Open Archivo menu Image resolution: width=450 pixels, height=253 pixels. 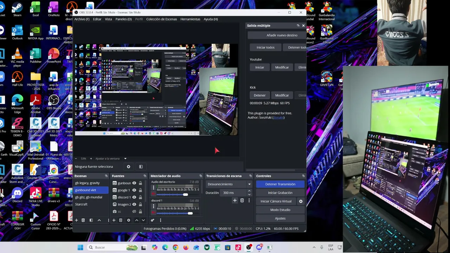(82, 19)
